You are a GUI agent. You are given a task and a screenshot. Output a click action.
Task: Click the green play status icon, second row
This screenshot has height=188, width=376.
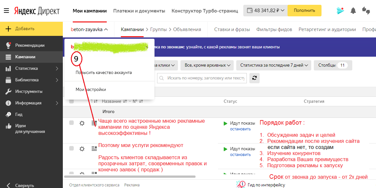225,149
